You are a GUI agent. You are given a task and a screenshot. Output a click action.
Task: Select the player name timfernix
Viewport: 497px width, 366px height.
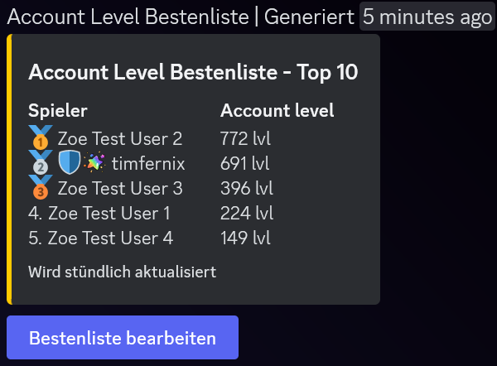coord(148,163)
